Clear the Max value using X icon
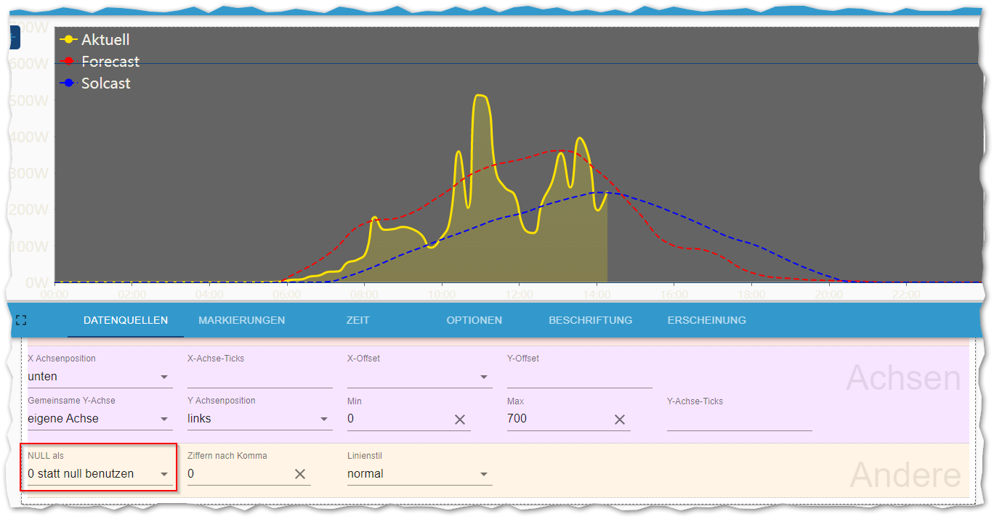Image resolution: width=994 pixels, height=519 pixels. pyautogui.click(x=620, y=420)
